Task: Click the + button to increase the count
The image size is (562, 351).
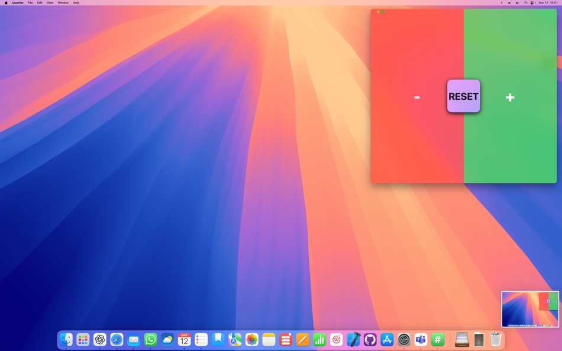Action: pyautogui.click(x=510, y=97)
